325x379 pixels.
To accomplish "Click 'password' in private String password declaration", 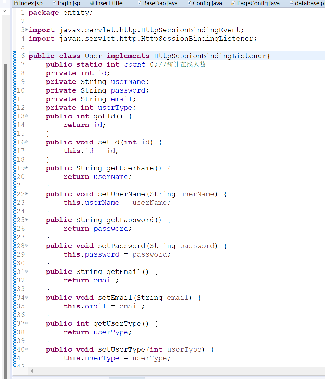I will 128,91.
